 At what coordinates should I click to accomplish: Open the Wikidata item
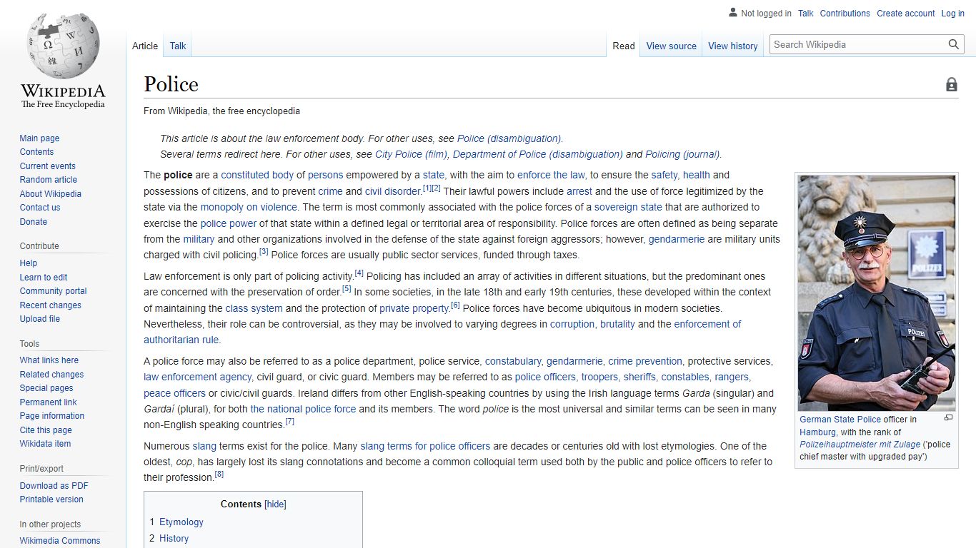[45, 444]
